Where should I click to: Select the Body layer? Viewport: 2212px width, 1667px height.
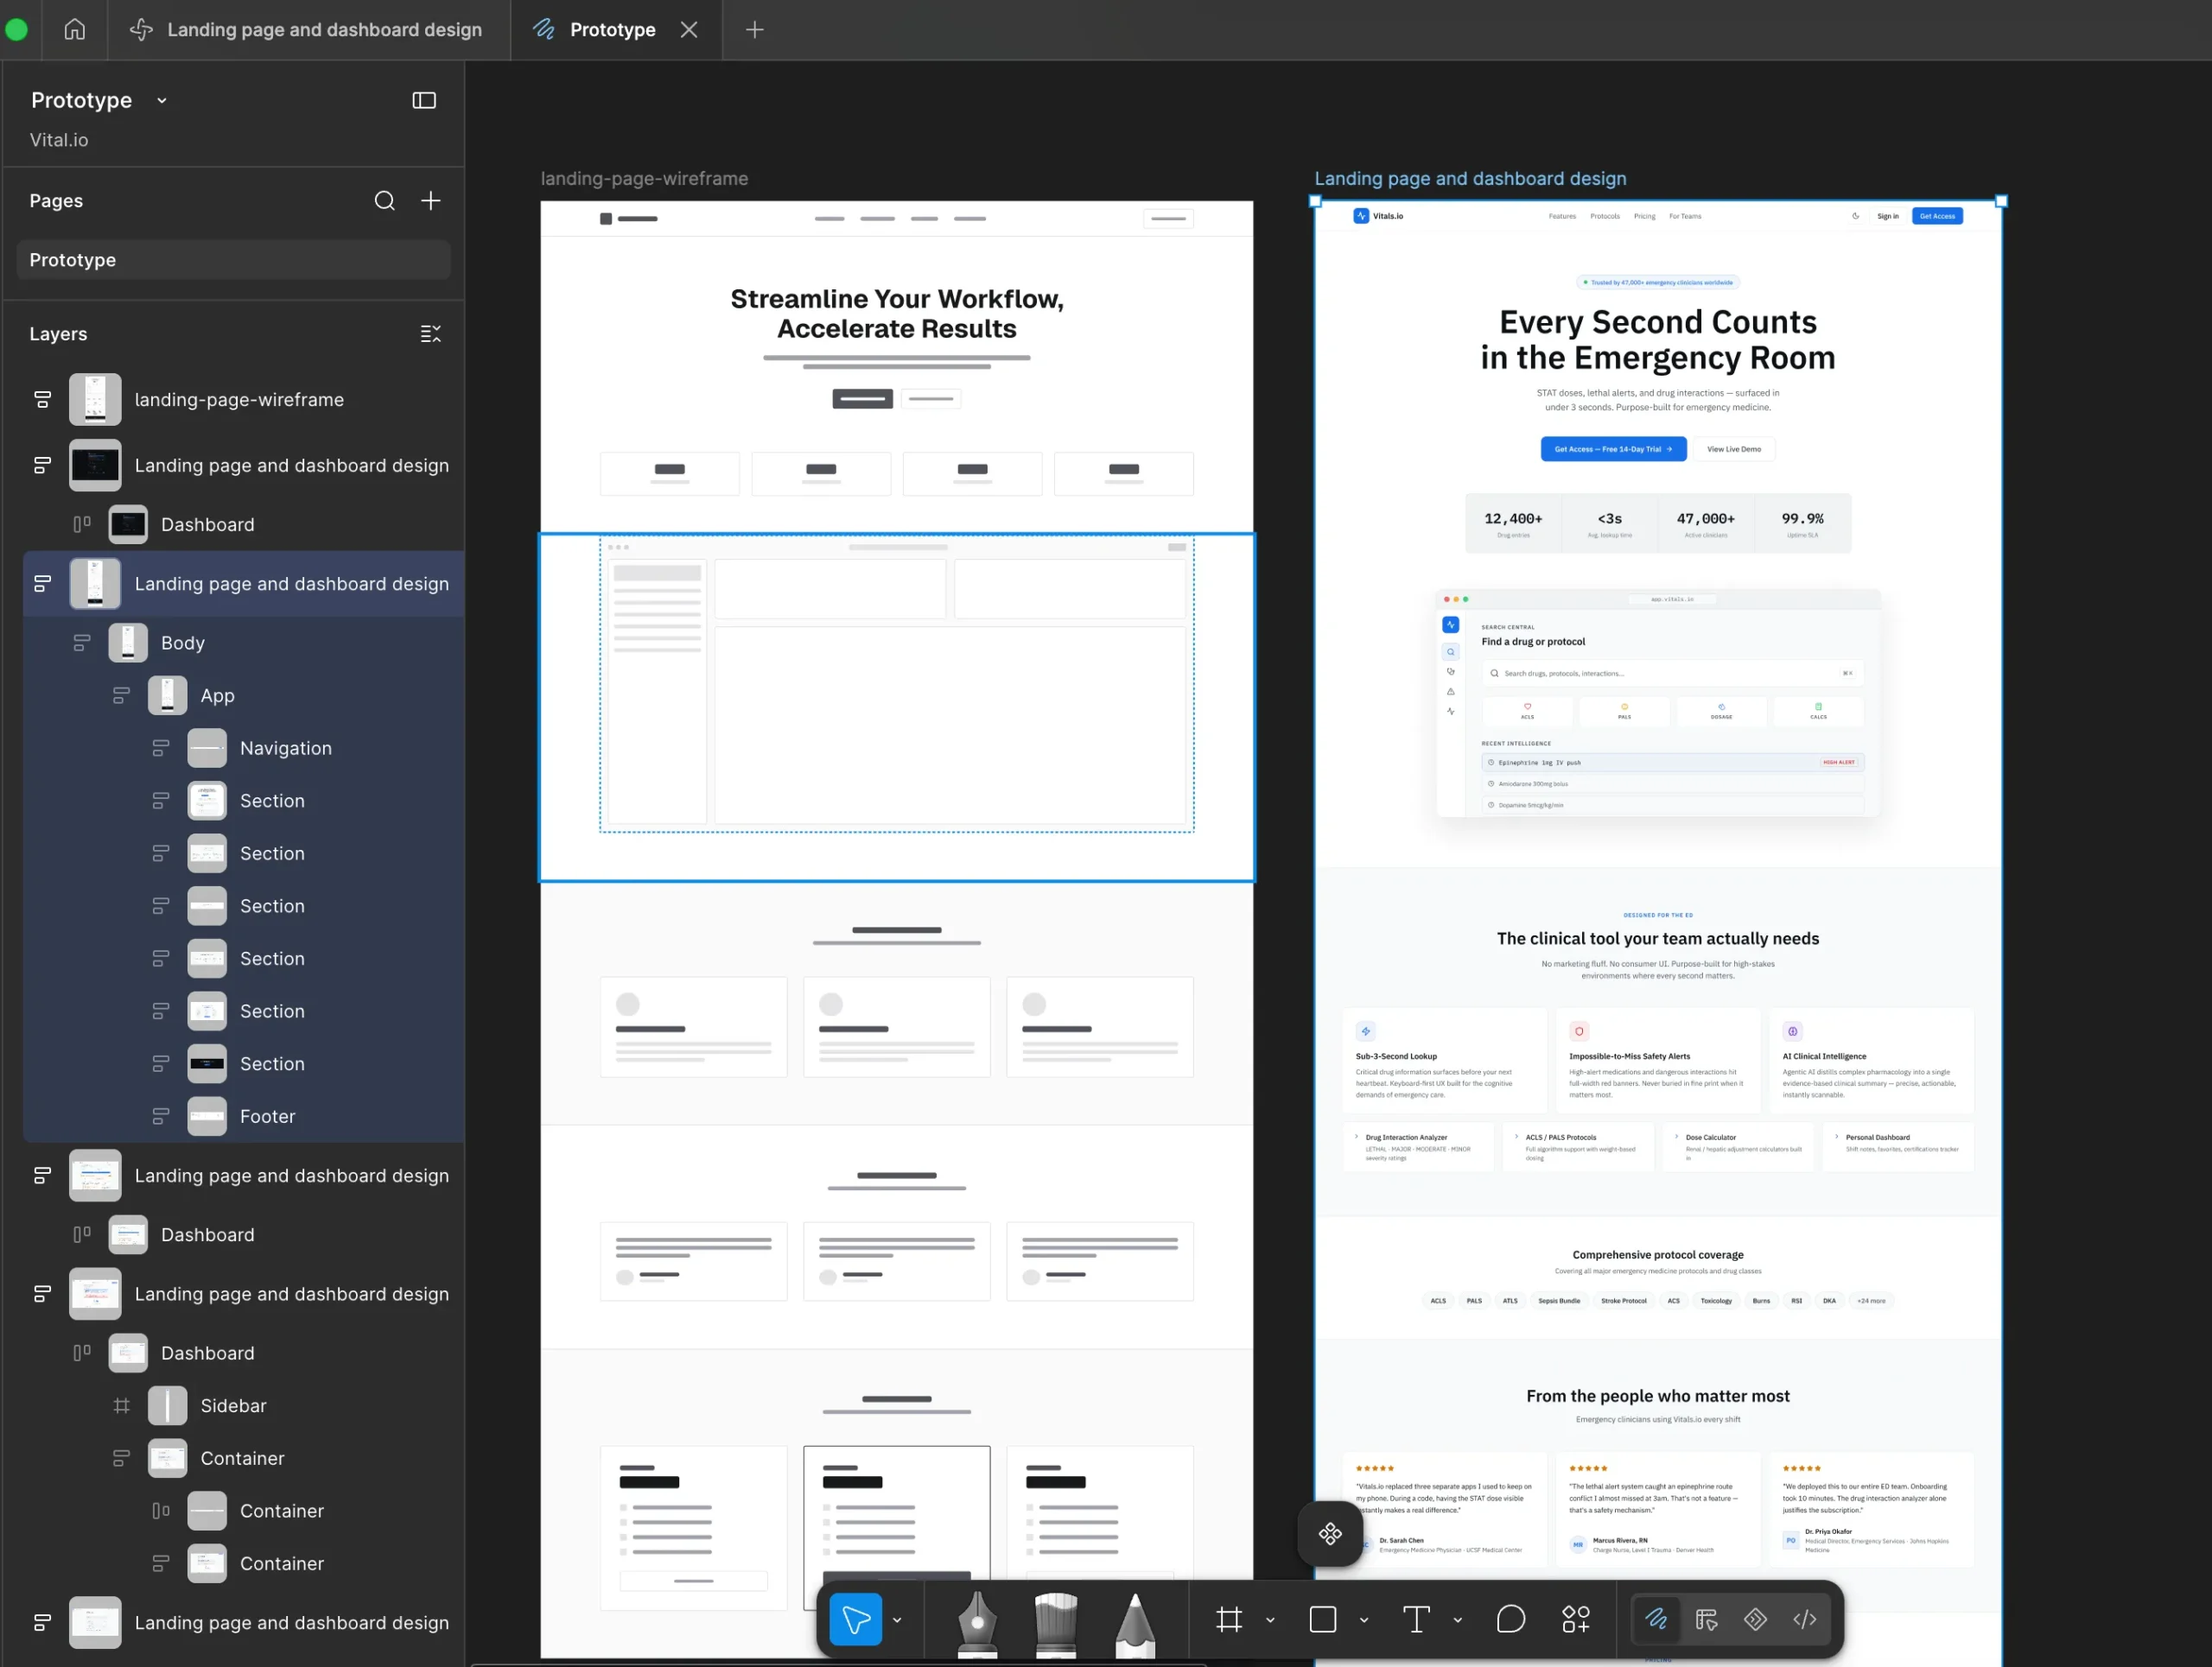(183, 643)
